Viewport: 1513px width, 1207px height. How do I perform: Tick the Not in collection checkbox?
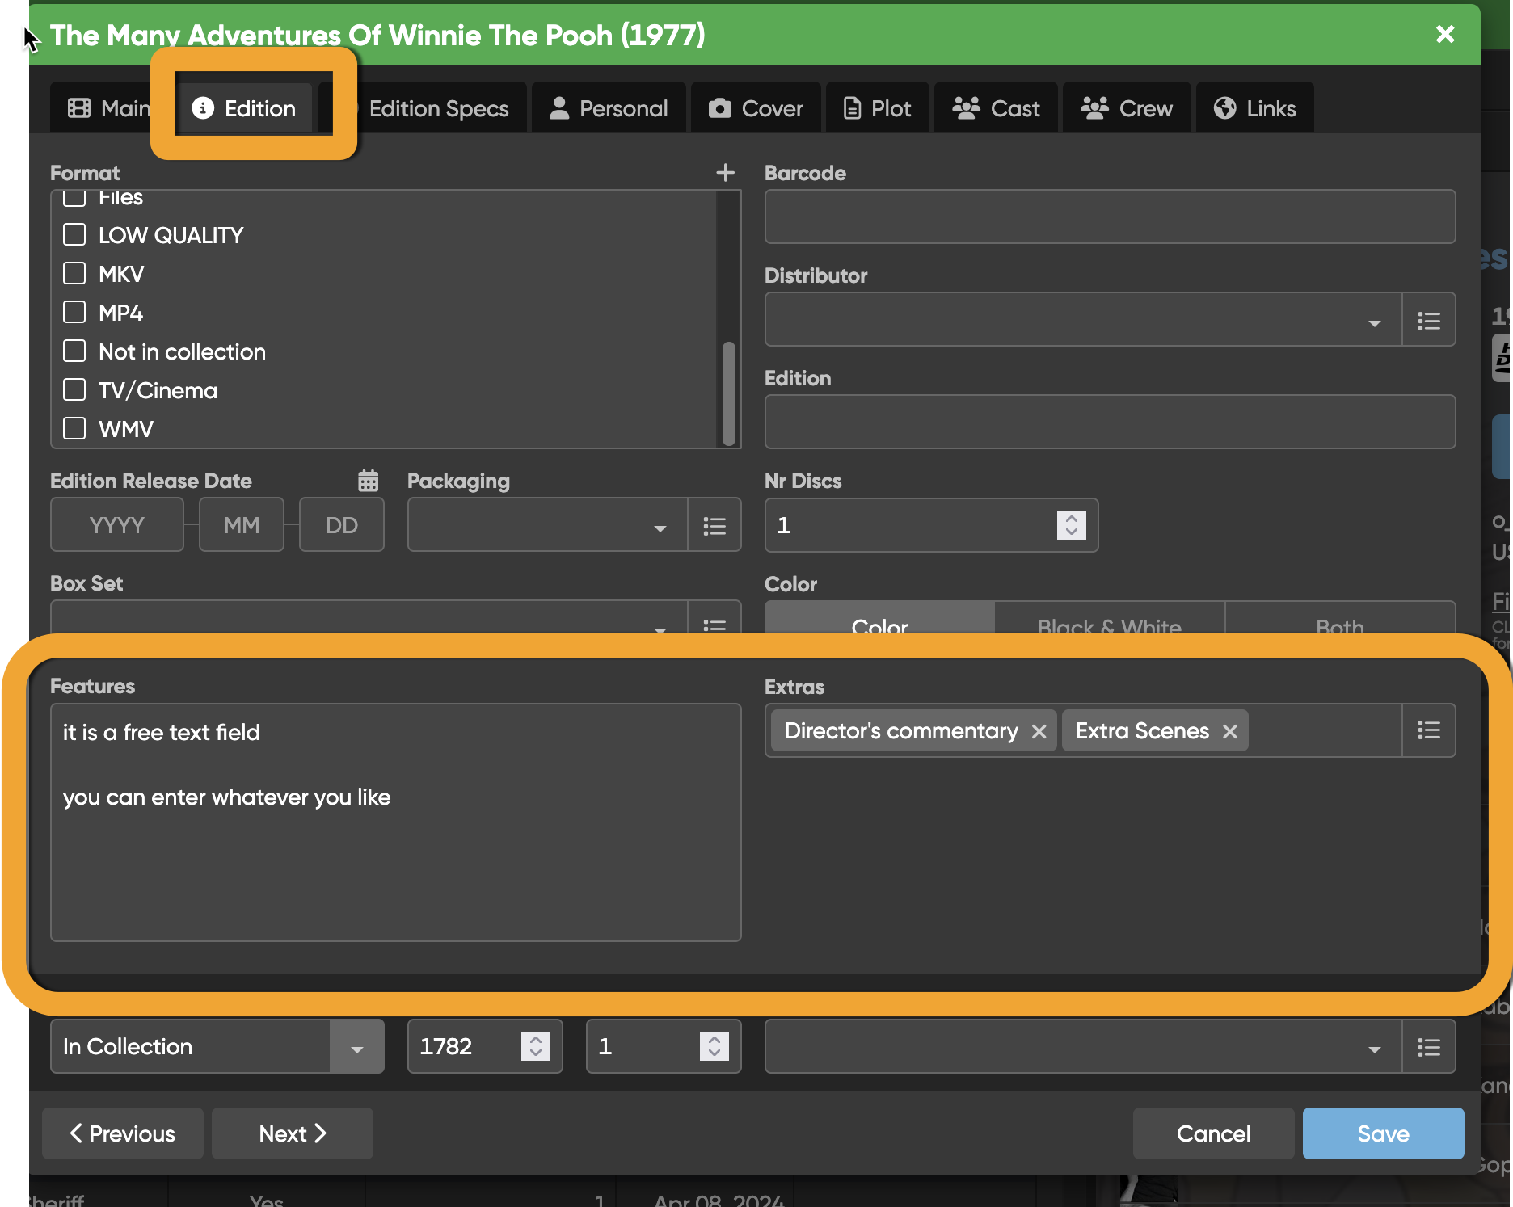click(x=74, y=351)
